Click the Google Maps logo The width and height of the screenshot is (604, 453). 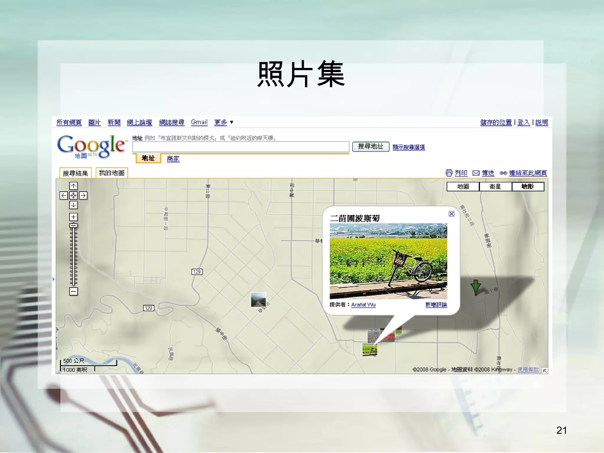[x=92, y=147]
